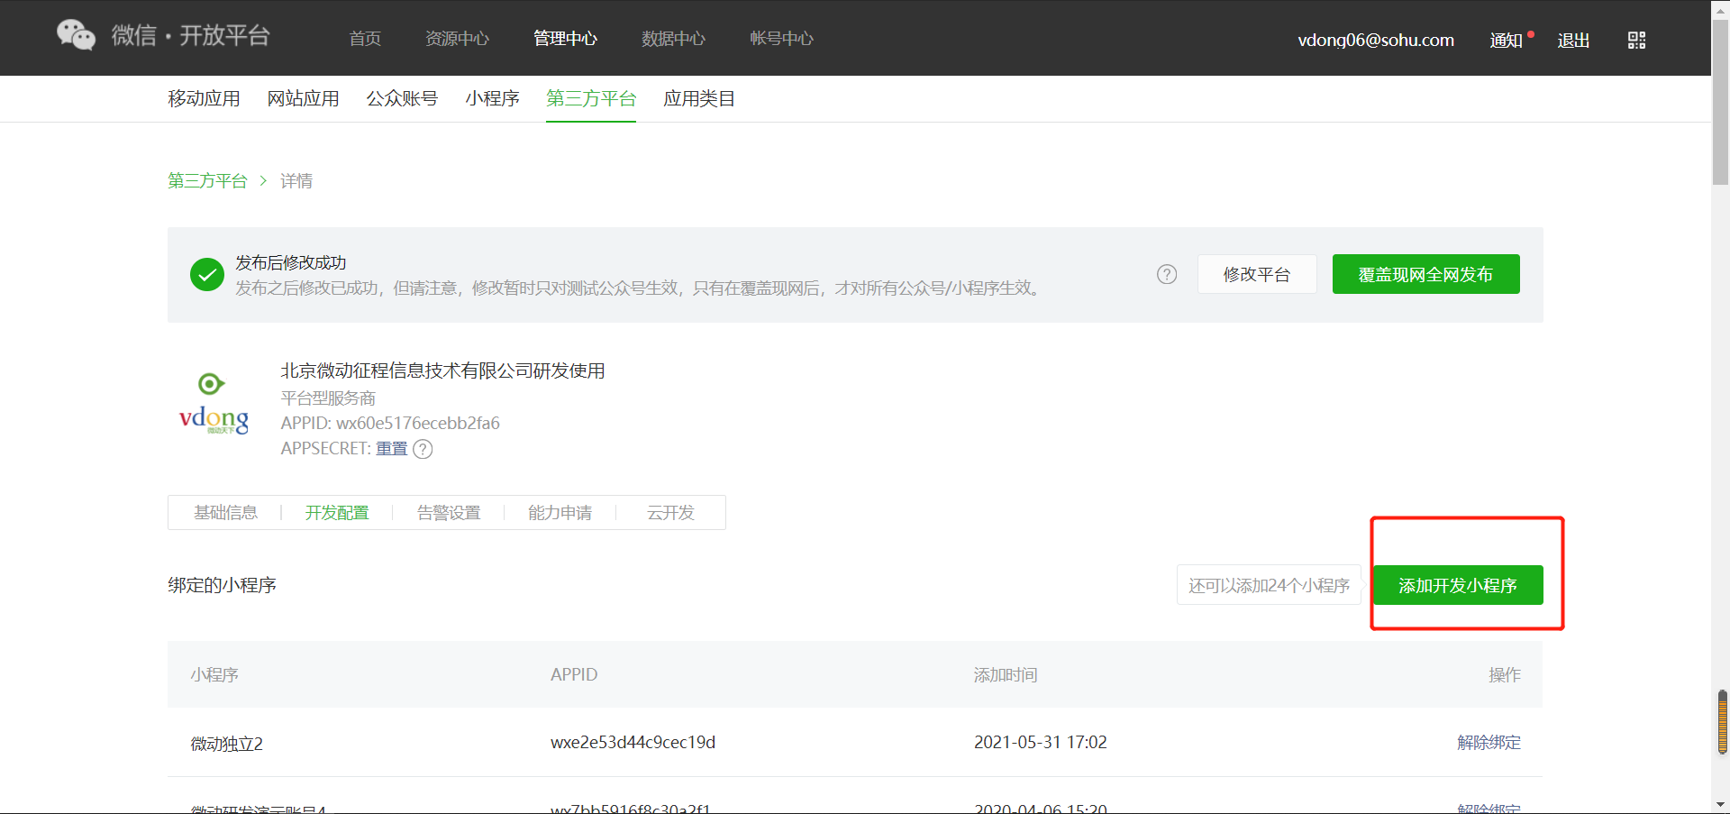Click the 2021-05-31 17:02 time cell
Screen dimensions: 1730x814
1040,742
